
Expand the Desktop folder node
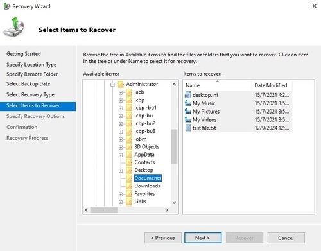click(x=121, y=171)
